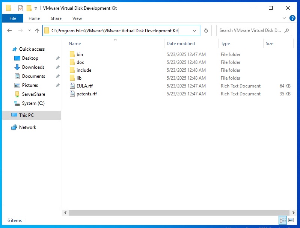Open ServerShare in the navigation pane
The width and height of the screenshot is (300, 228).
(33, 94)
